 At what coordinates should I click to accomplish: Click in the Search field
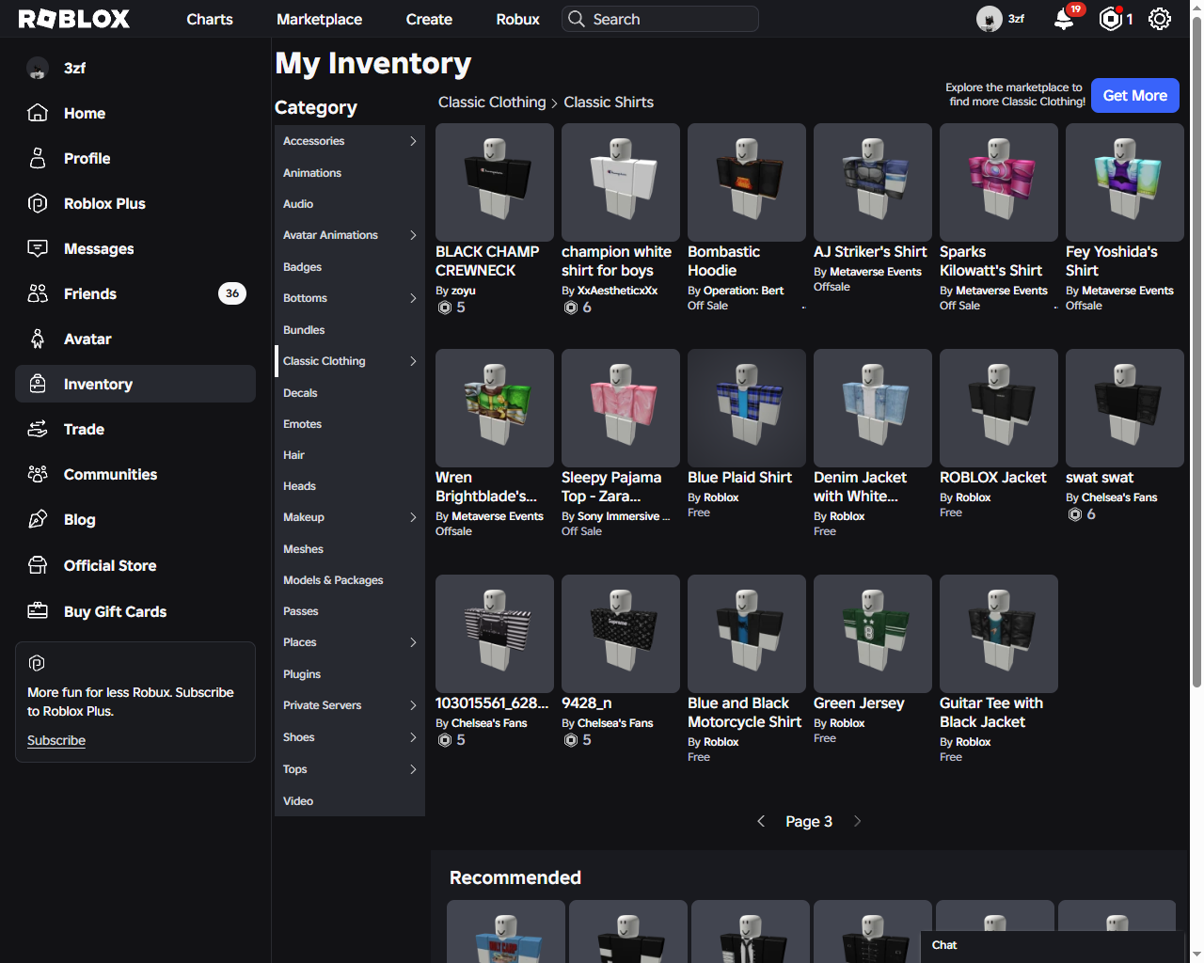pyautogui.click(x=660, y=19)
